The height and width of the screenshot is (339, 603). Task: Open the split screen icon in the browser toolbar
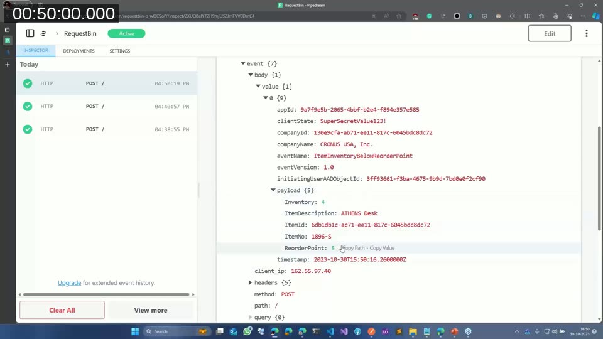click(x=527, y=16)
